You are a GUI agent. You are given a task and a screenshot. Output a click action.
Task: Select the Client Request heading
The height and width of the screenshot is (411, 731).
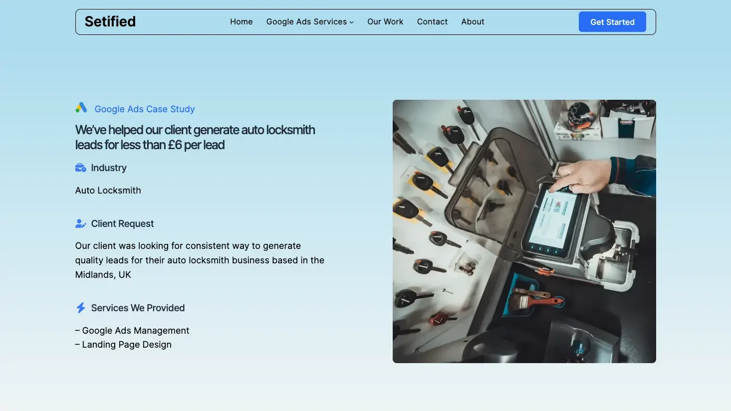(122, 224)
